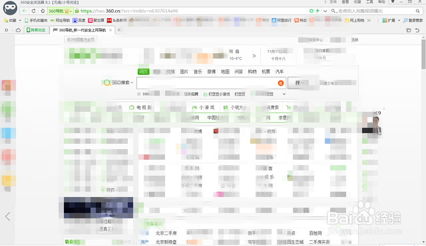Go back with the green arrow
The height and width of the screenshot is (246, 426).
point(24,11)
